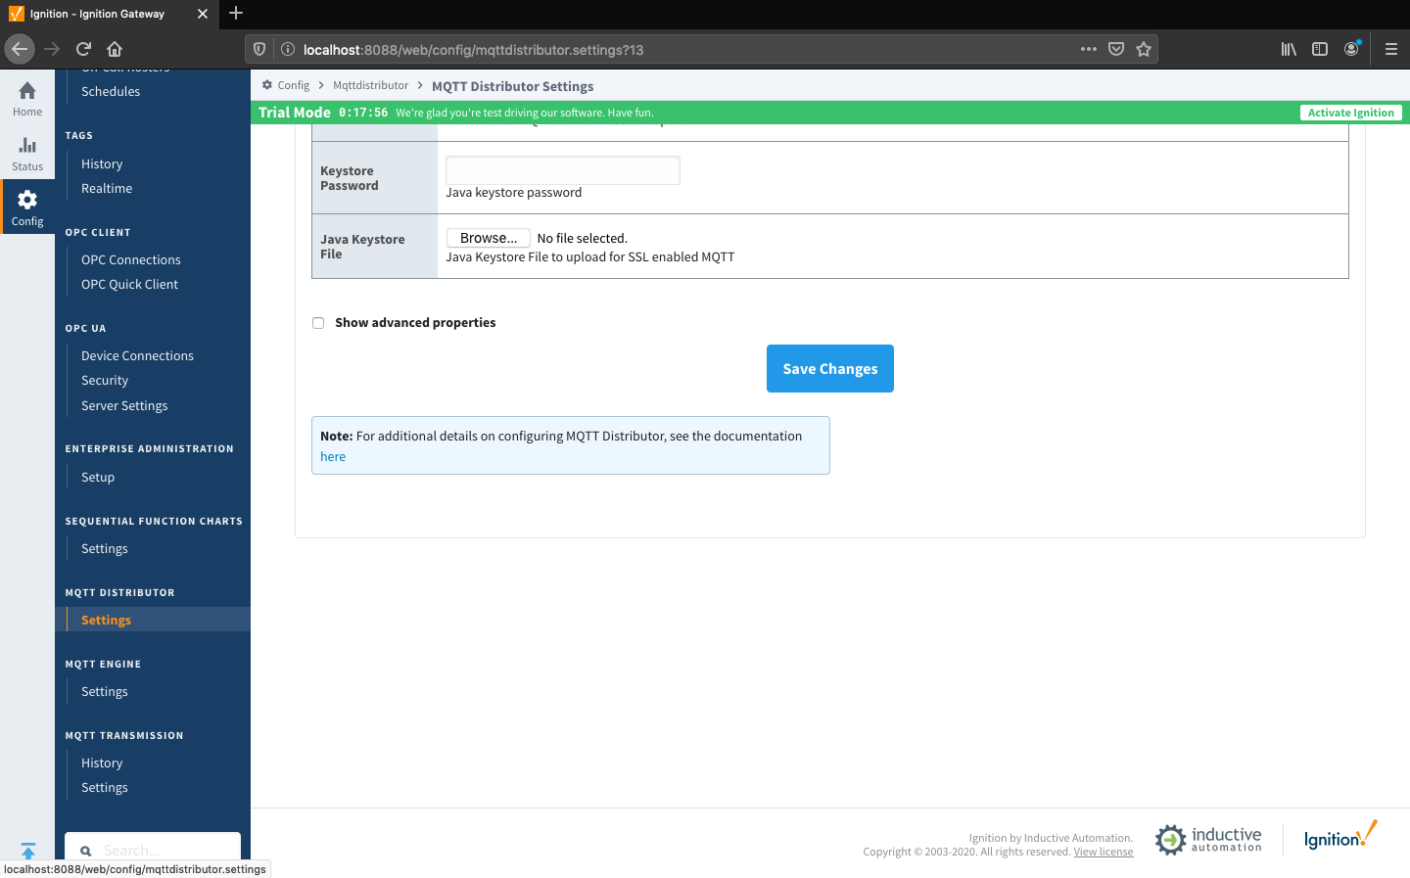
Task: Open MQTT Transmission History
Action: 102,762
